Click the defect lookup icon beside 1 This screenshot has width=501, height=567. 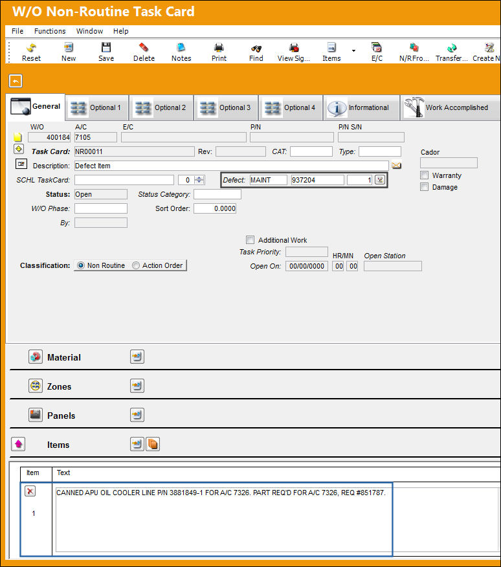(x=380, y=180)
